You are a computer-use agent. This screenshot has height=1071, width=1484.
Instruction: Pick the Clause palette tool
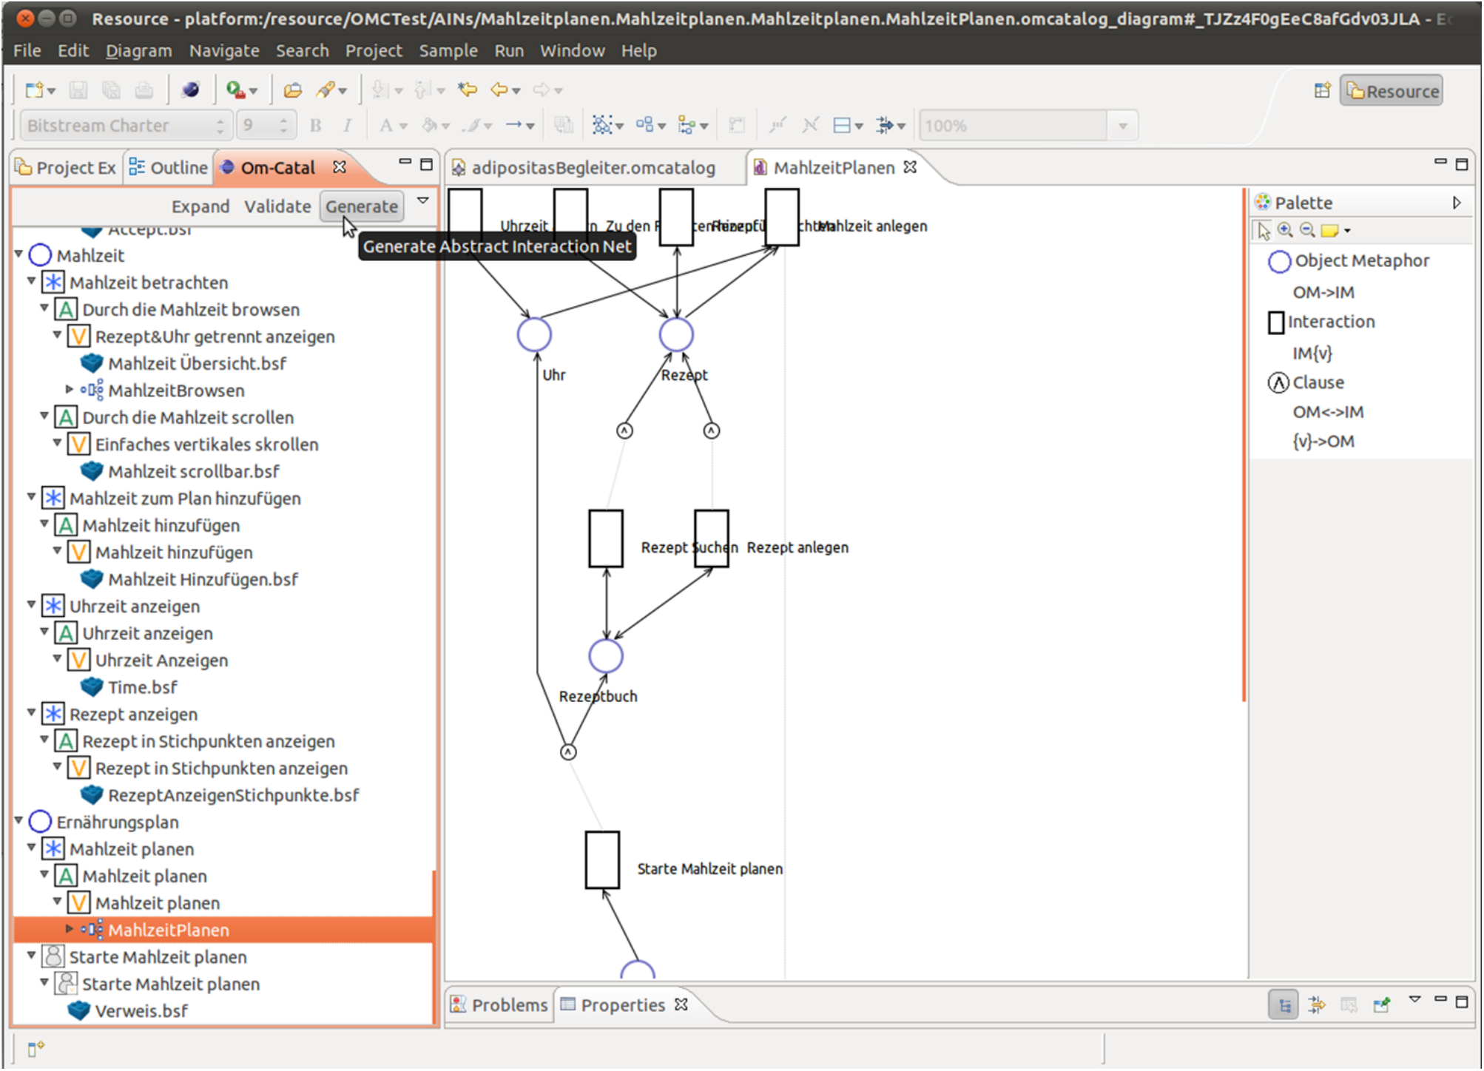[x=1306, y=382]
